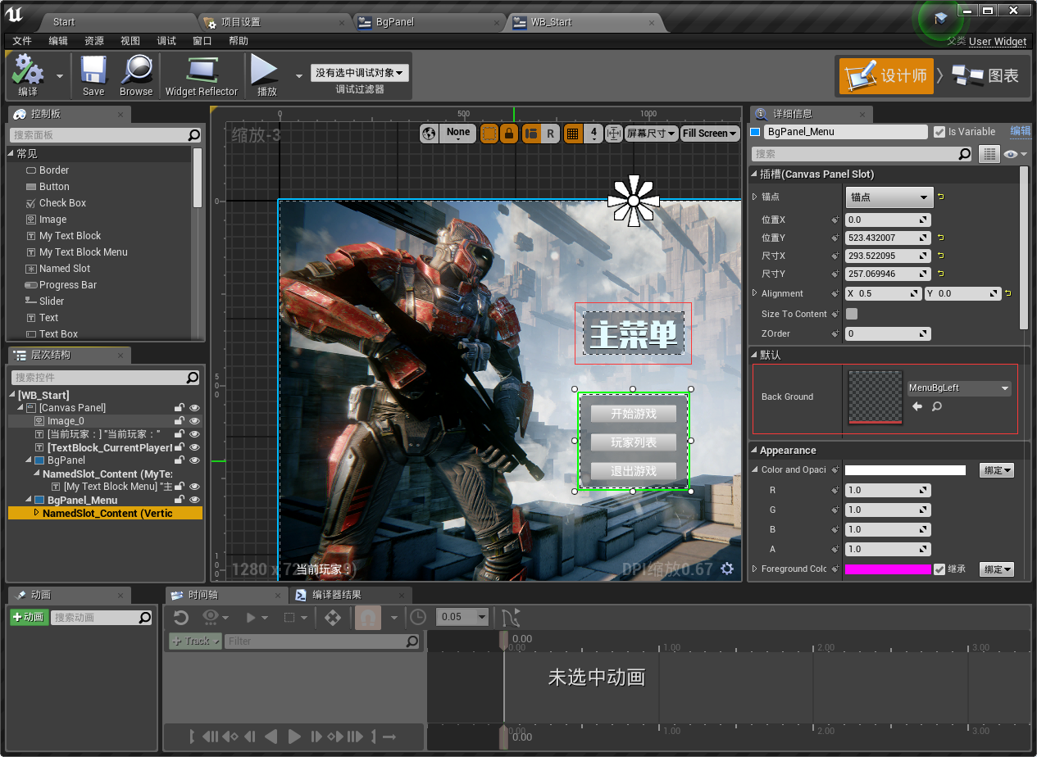Save the widget with the Save icon
The width and height of the screenshot is (1037, 757).
(93, 75)
